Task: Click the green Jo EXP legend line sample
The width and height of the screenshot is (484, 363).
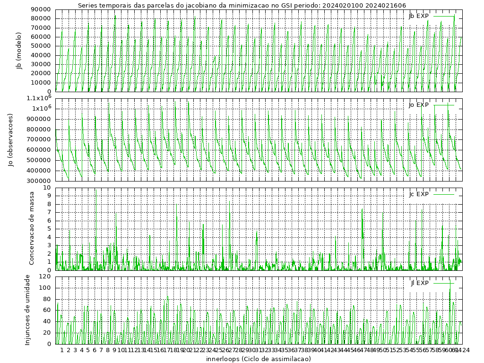Action: click(444, 105)
